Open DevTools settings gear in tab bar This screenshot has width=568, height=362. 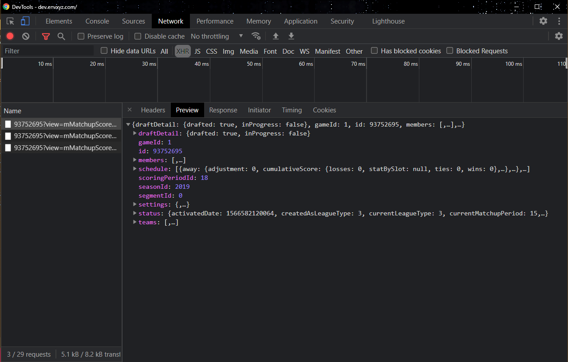[543, 21]
